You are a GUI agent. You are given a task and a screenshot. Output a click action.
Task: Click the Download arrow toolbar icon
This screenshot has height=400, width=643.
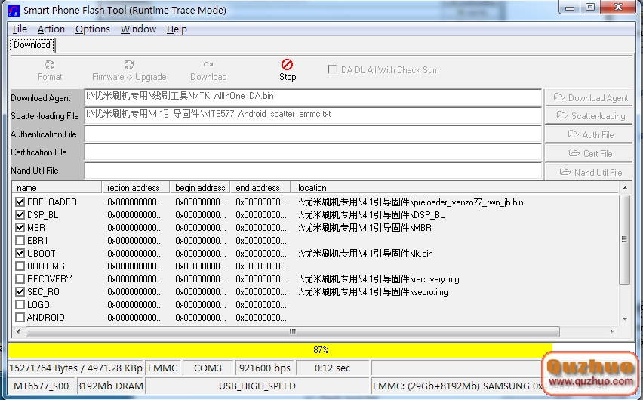(x=208, y=65)
